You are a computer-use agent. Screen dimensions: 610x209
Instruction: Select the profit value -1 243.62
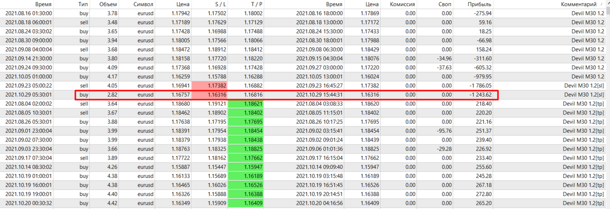pos(480,94)
